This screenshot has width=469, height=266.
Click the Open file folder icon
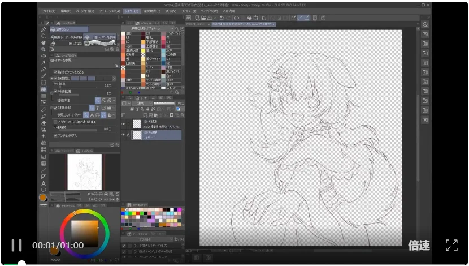click(x=203, y=18)
